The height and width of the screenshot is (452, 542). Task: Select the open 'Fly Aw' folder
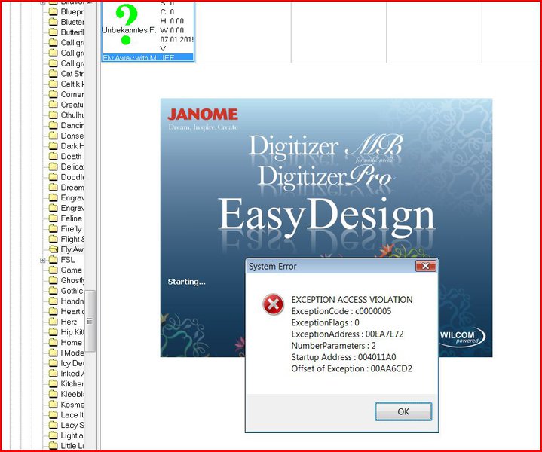pos(72,249)
